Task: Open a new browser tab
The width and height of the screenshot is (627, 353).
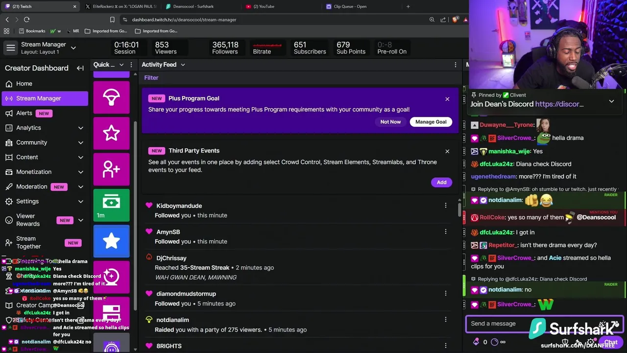Action: tap(408, 6)
